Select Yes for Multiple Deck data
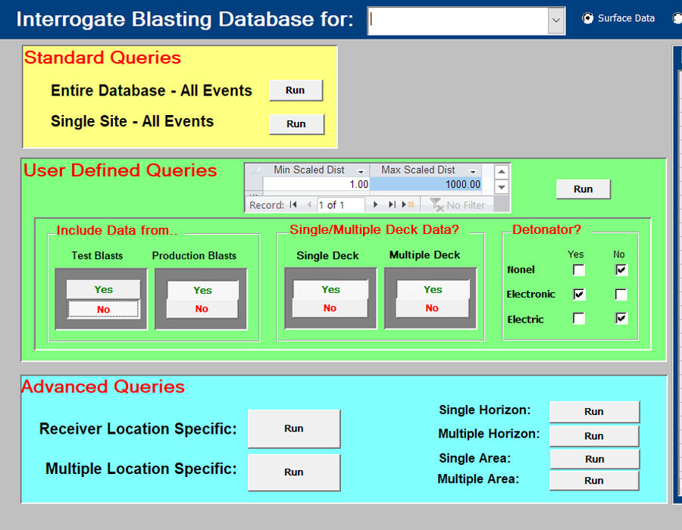 click(431, 289)
